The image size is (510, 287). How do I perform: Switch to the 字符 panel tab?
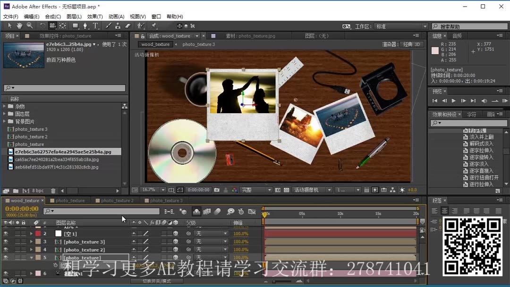pos(472,113)
